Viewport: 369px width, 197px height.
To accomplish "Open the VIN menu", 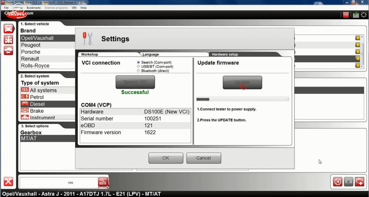I will pyautogui.click(x=74, y=8).
